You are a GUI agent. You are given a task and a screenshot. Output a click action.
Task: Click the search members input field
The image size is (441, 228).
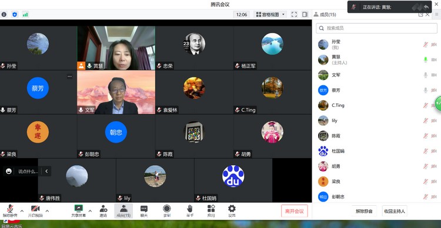376,28
